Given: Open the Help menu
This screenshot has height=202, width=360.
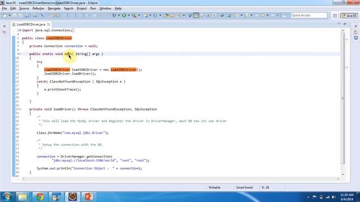Looking at the screenshot, I should tap(118, 8).
